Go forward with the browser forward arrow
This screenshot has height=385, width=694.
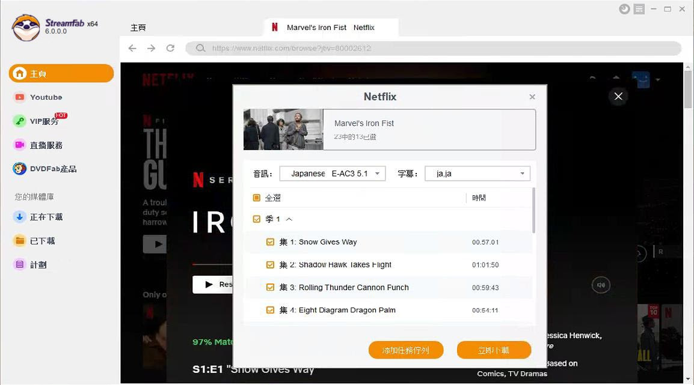[x=152, y=48]
